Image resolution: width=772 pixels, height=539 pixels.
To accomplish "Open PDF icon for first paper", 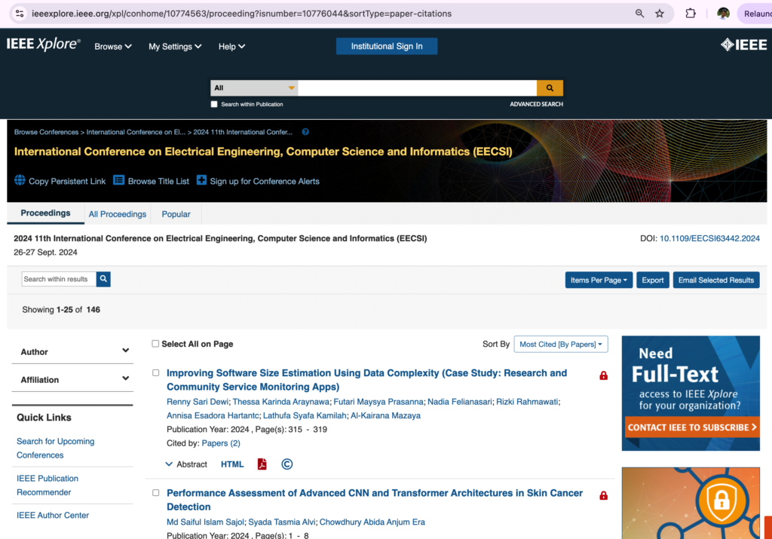I will (262, 464).
